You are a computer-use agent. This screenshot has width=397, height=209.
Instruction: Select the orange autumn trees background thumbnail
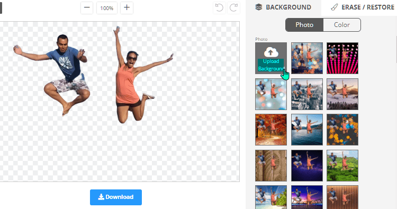click(x=271, y=130)
